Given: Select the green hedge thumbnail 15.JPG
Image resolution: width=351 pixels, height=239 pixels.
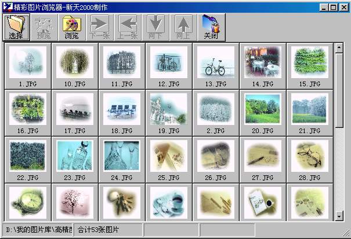Looking at the screenshot, I should click(310, 62).
